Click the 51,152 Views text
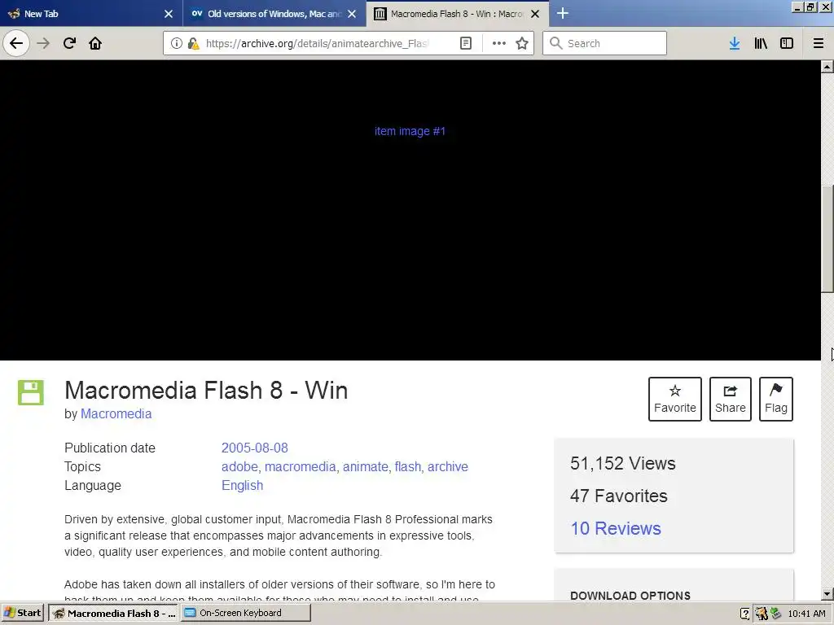 623,463
